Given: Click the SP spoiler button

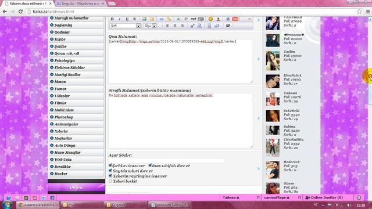Looking at the screenshot, I should pyautogui.click(x=228, y=26).
